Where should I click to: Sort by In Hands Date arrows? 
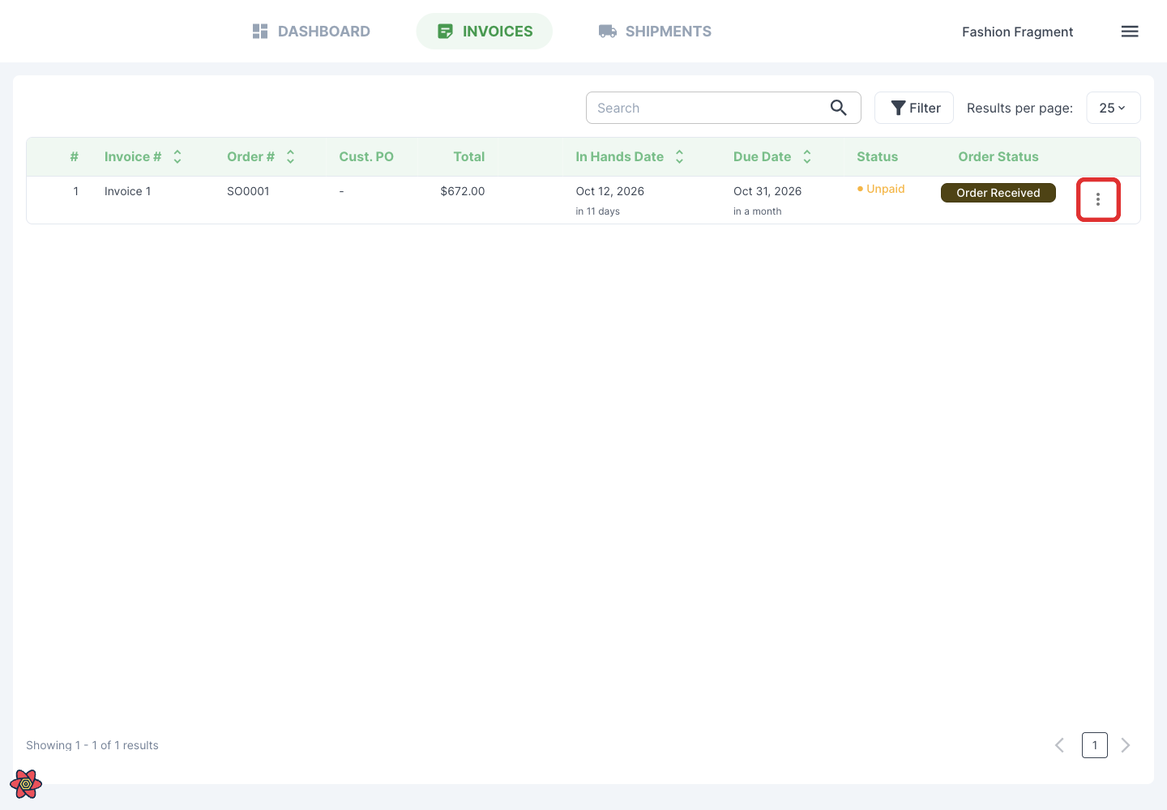pos(679,157)
